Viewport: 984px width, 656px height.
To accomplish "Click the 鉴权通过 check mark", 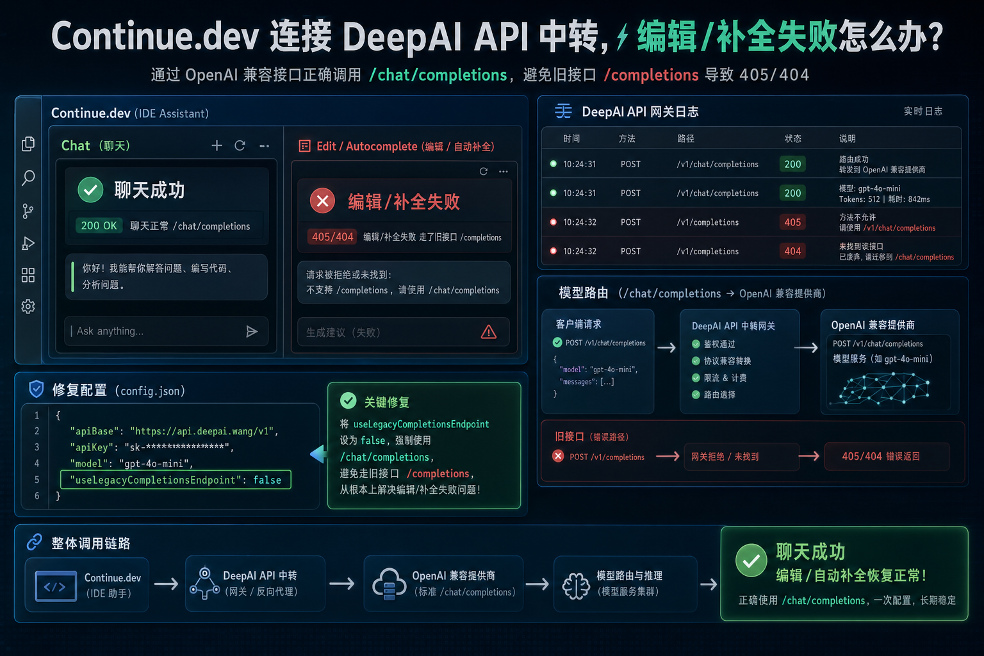I will (696, 344).
